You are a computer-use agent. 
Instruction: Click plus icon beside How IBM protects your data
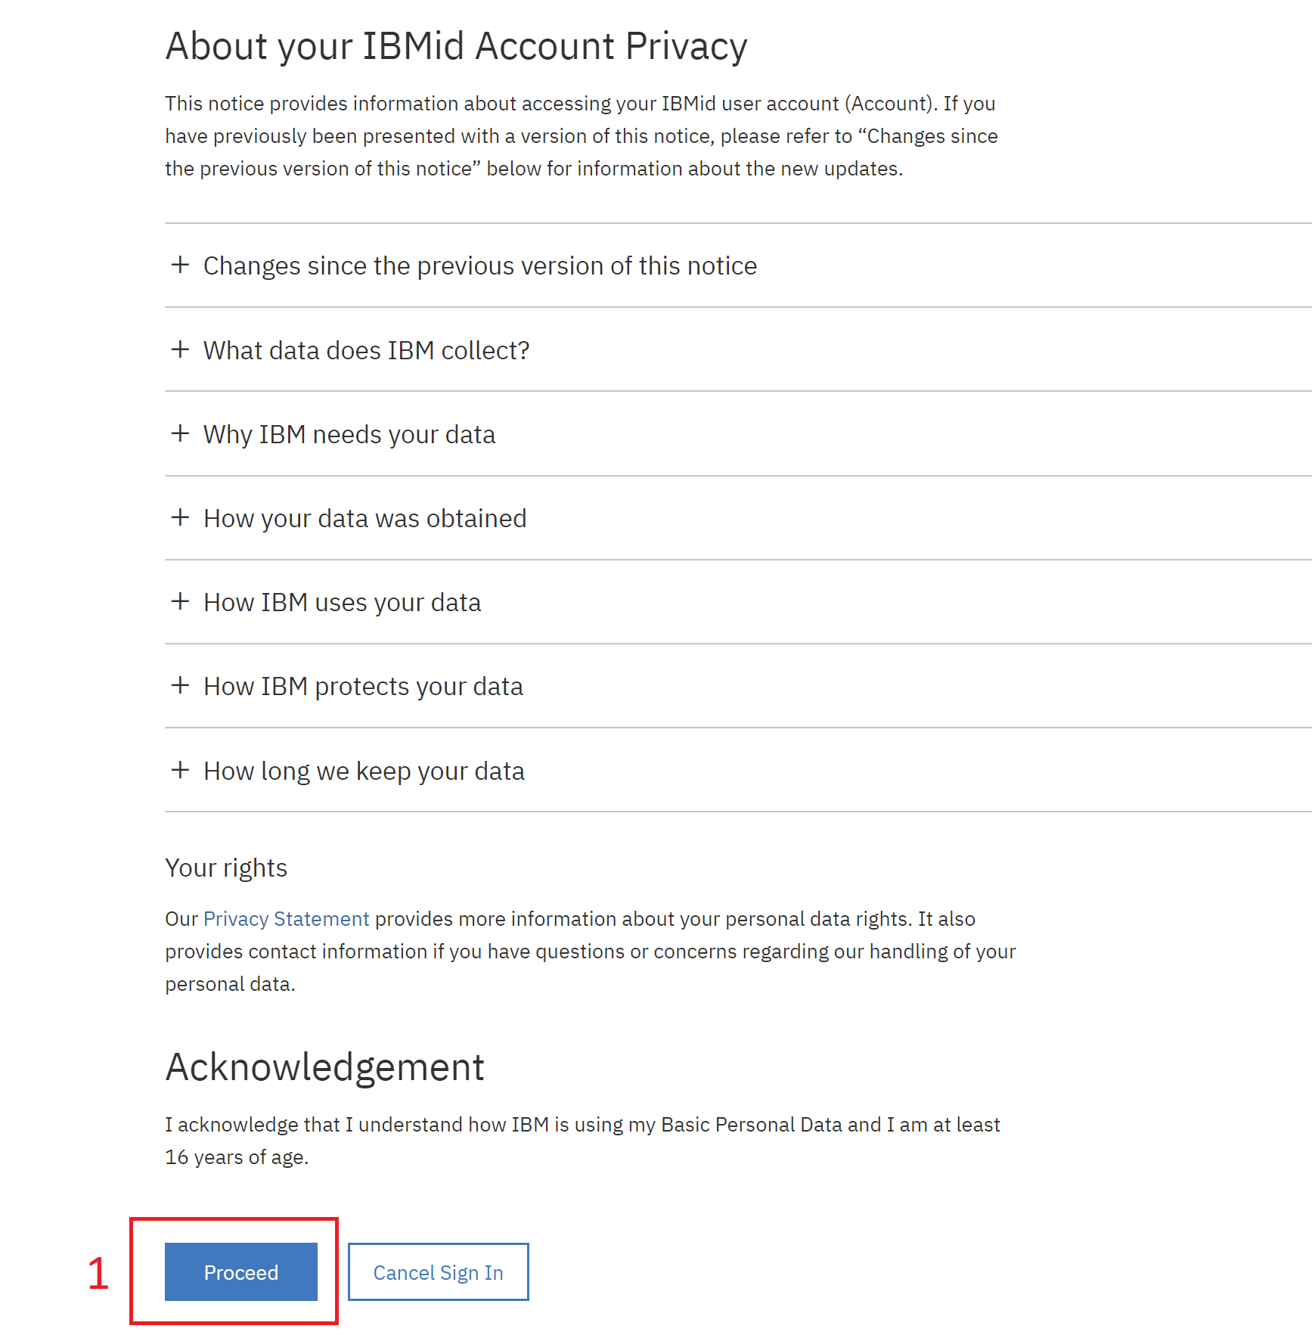pos(180,685)
